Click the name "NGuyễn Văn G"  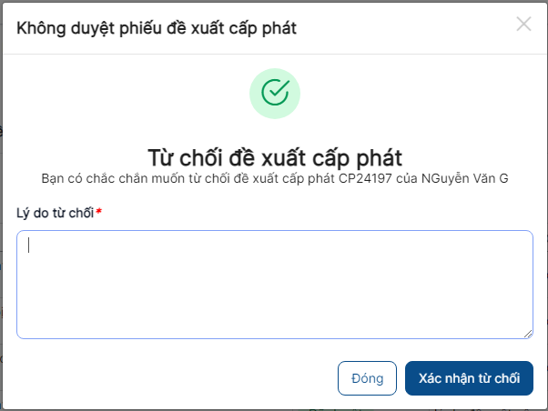(x=465, y=178)
